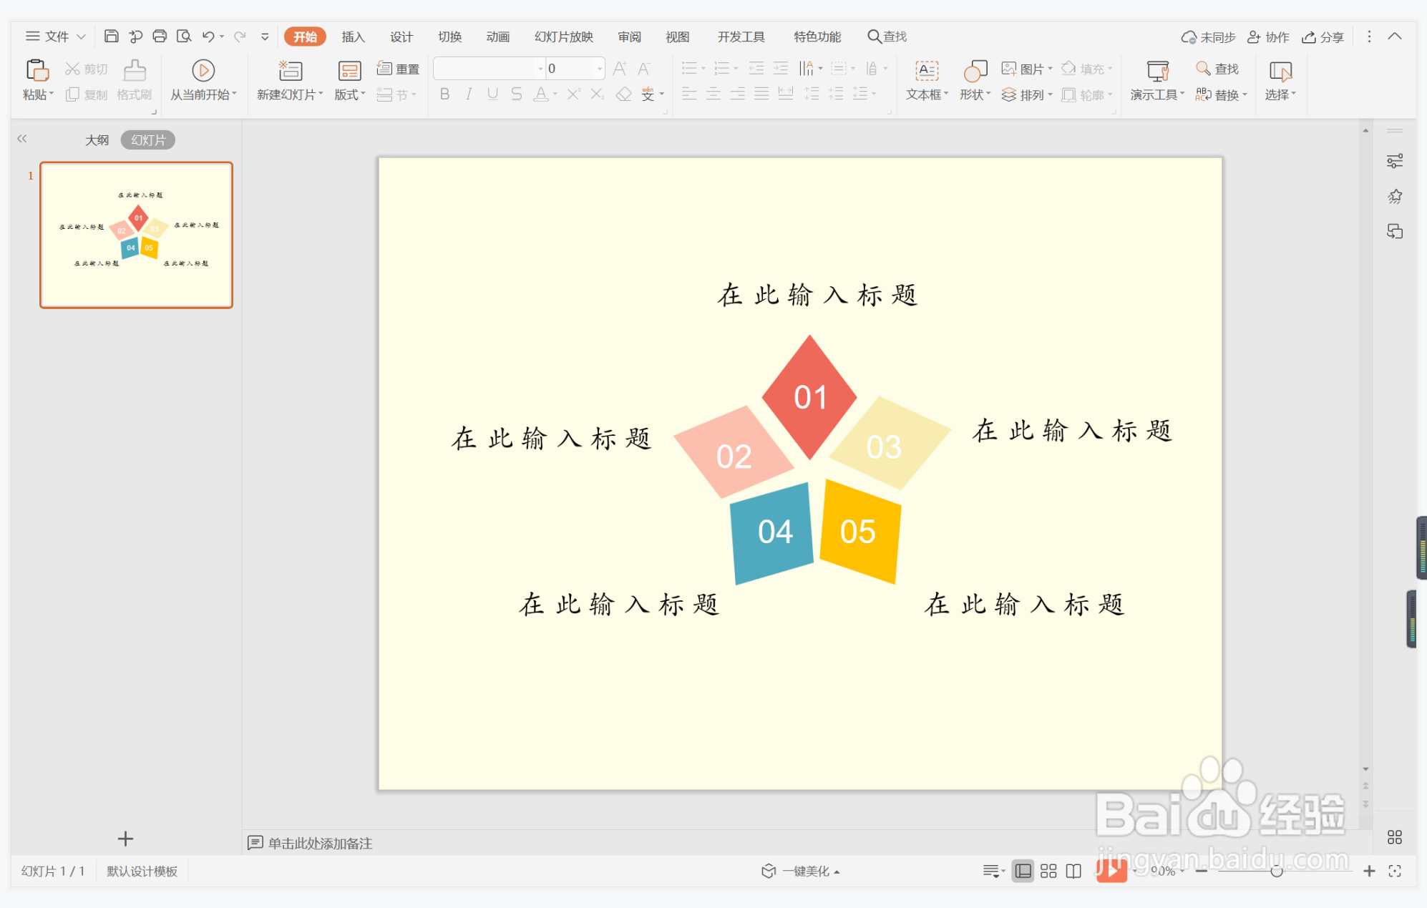Click the Print icon in quick access toolbar
The height and width of the screenshot is (908, 1427).
(x=160, y=36)
